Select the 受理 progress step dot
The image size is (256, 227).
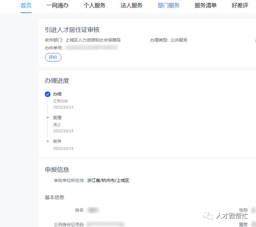coord(48,118)
